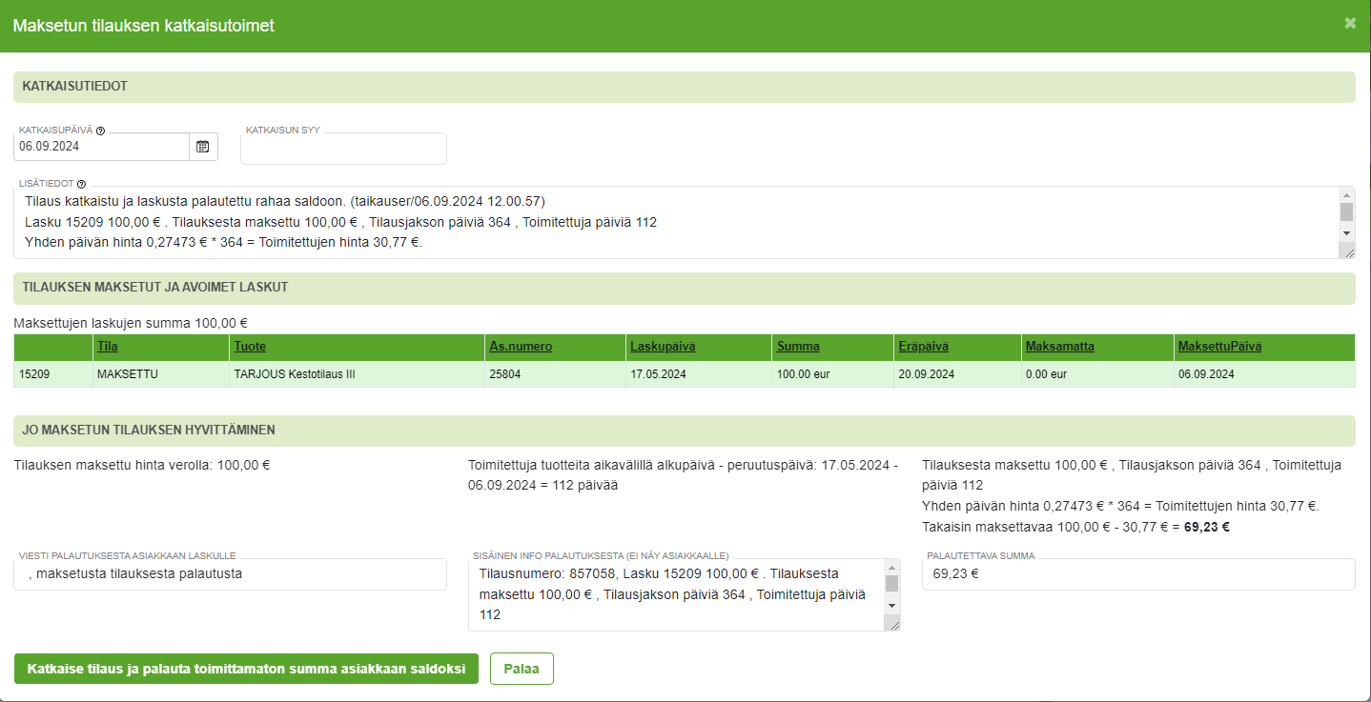Click the Palautettava summa field
This screenshot has height=702, width=1371.
(1138, 574)
